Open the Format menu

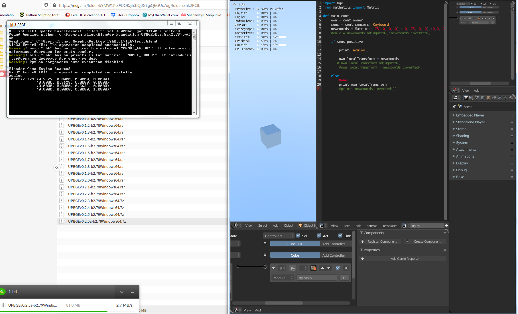click(x=371, y=226)
